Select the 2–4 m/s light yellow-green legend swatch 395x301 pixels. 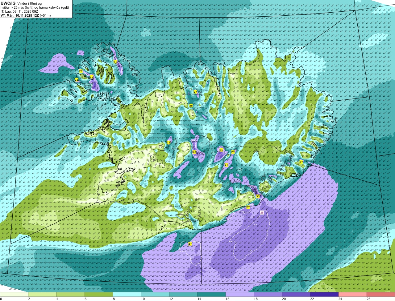click(x=42, y=295)
